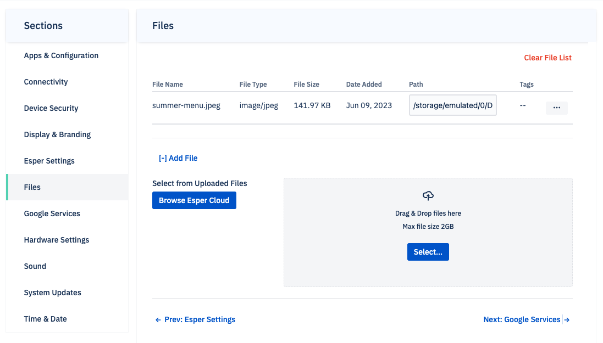Open the Sound section
Image resolution: width=603 pixels, height=343 pixels.
(x=35, y=266)
